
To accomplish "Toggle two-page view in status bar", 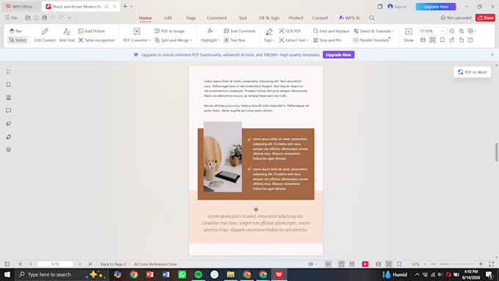I will click(352, 264).
